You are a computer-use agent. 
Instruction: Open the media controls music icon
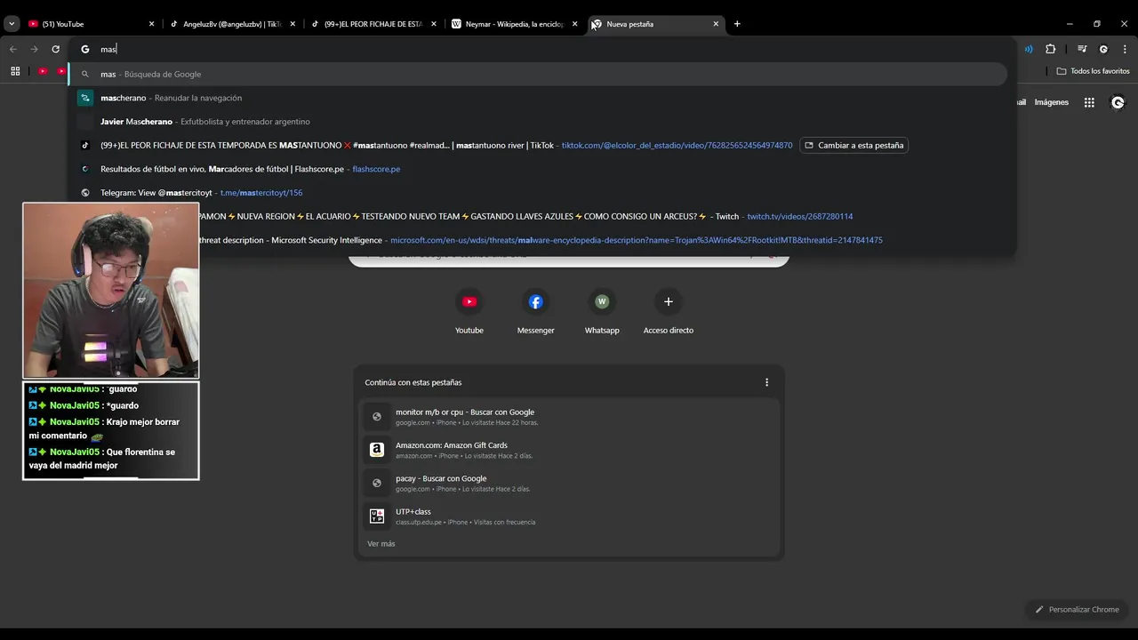(x=1082, y=49)
